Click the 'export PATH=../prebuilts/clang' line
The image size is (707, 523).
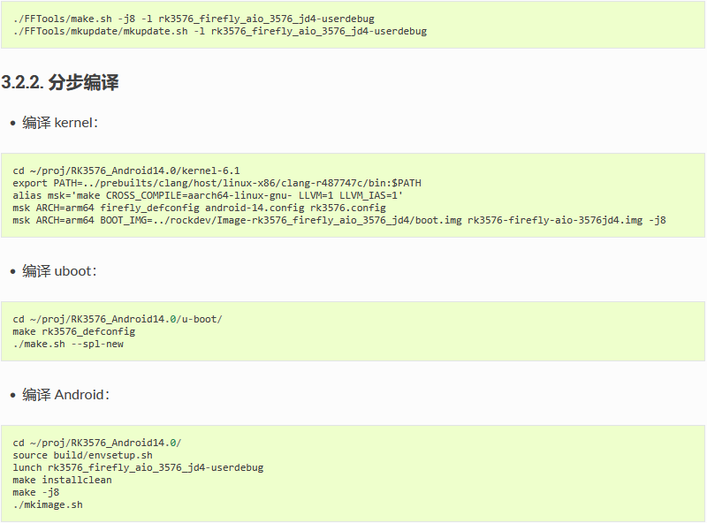217,183
